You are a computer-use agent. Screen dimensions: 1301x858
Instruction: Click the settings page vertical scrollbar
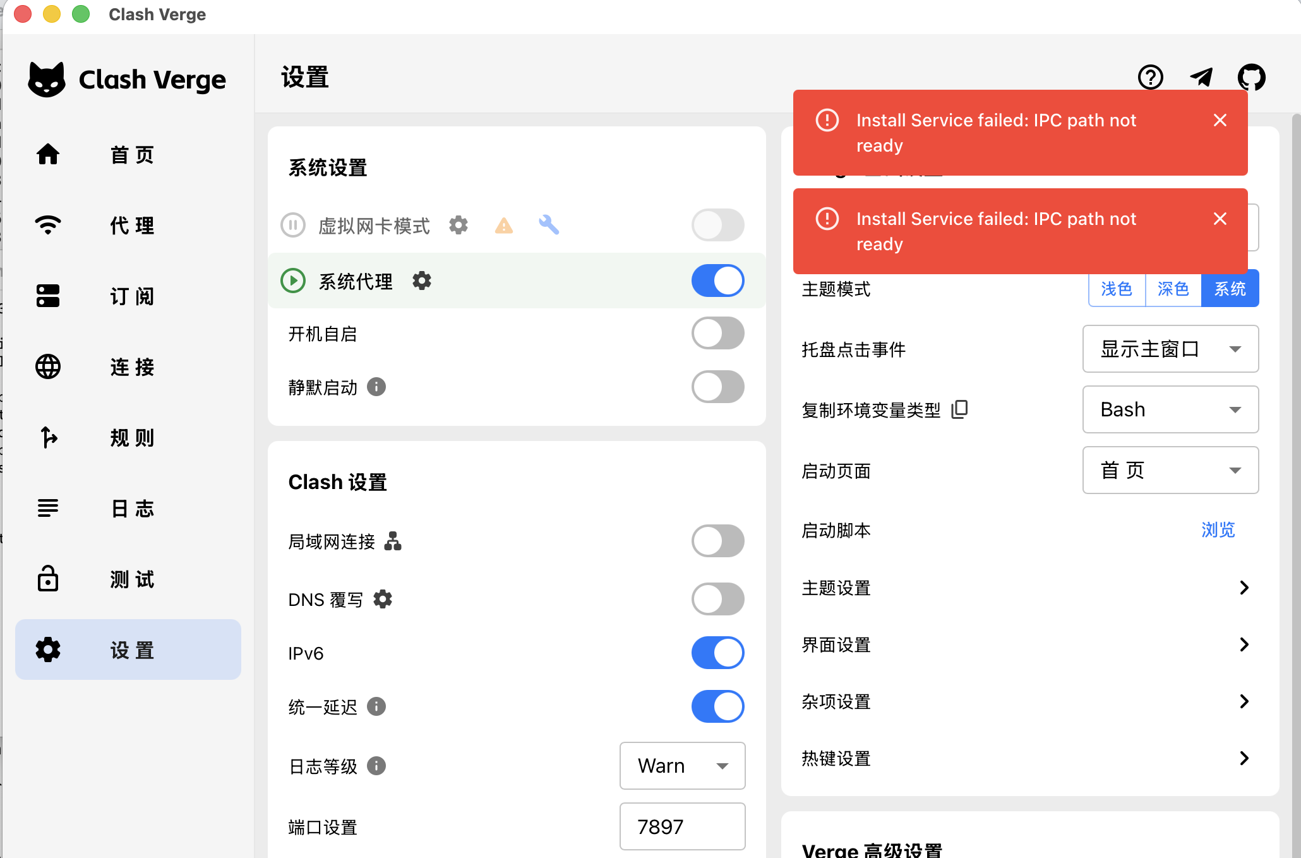1296,486
